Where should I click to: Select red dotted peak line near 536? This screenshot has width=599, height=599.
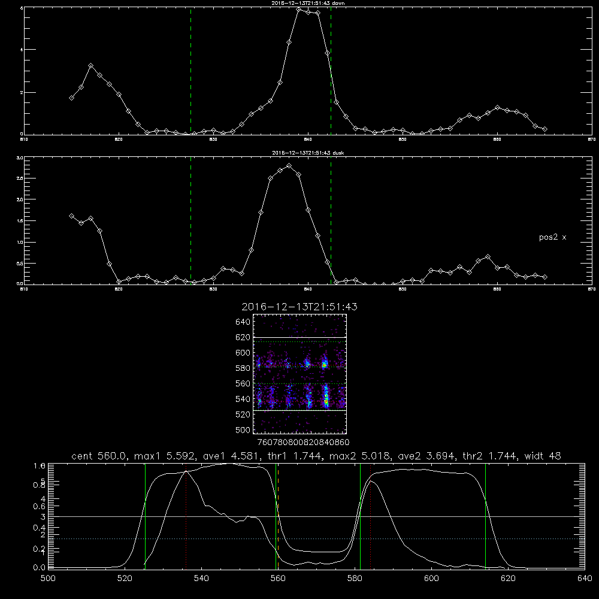tap(186, 516)
